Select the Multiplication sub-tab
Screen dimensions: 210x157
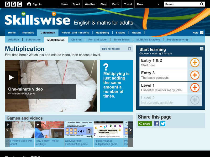(56, 40)
